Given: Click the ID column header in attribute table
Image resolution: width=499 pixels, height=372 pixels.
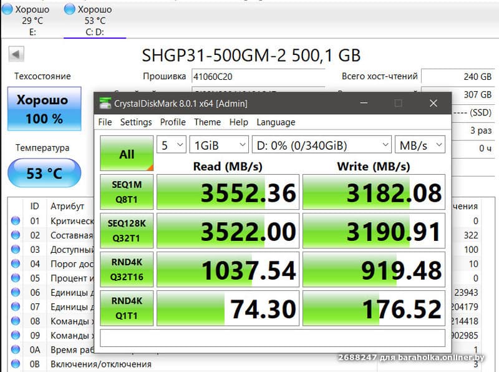Looking at the screenshot, I should point(35,206).
